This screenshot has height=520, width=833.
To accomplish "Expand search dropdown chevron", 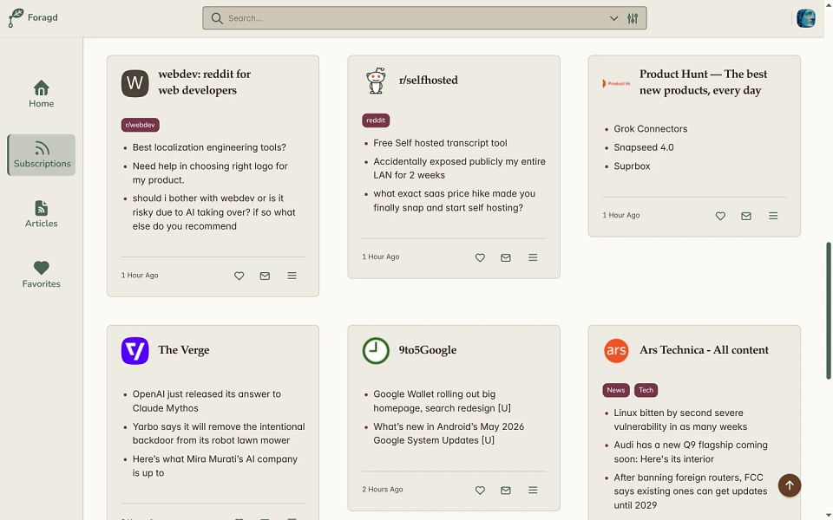I will [613, 18].
